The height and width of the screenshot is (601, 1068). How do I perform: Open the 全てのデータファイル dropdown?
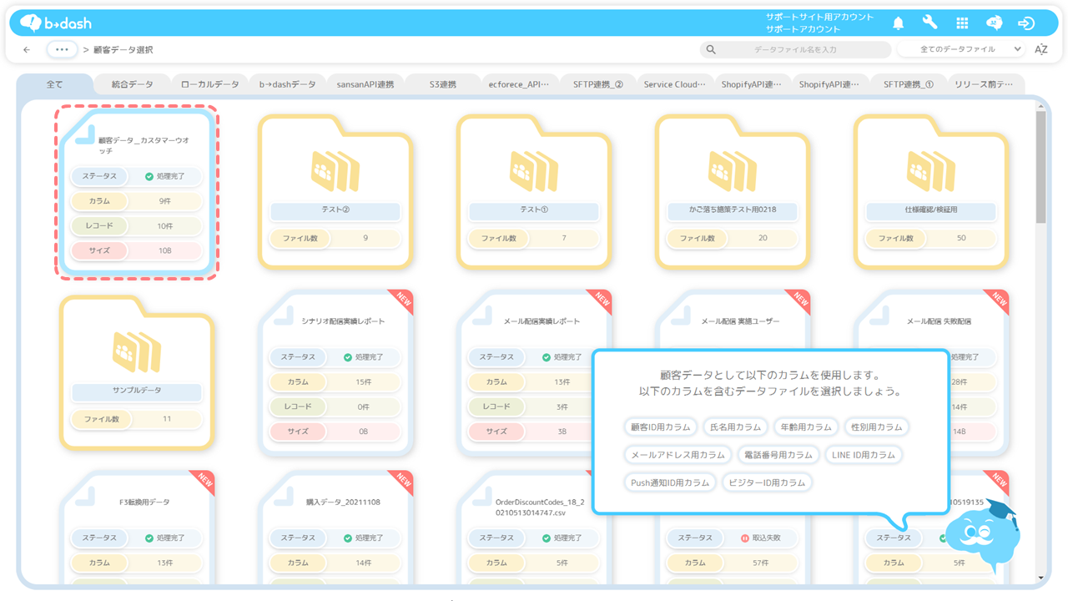click(961, 50)
